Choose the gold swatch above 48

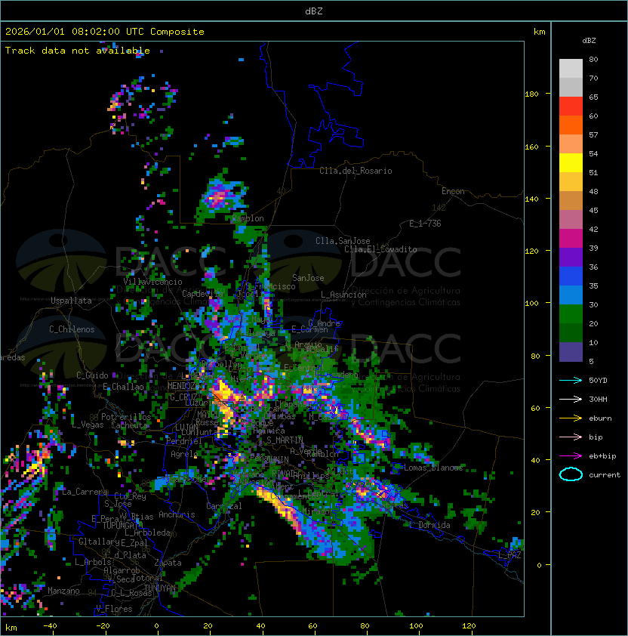click(x=571, y=182)
